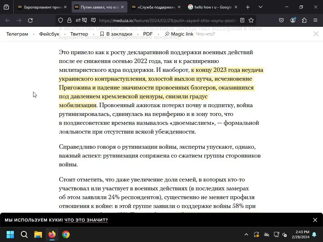Viewport: 323px width, 242px height.
Task: Open Firefox View recent browsing icon
Action: pos(6,7)
